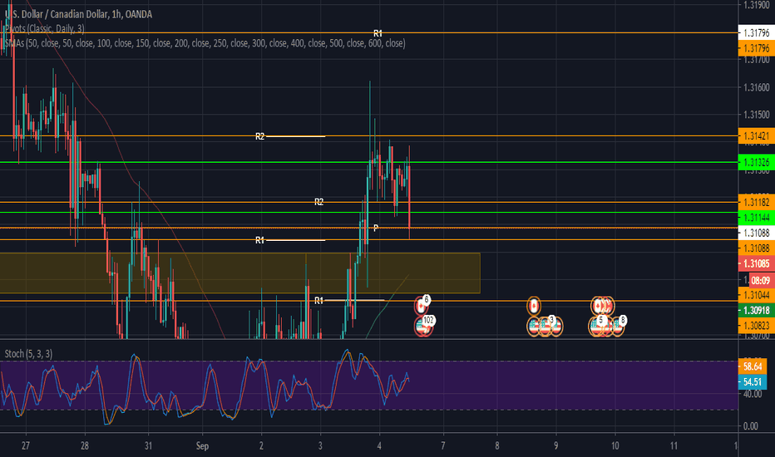The width and height of the screenshot is (775, 457).
Task: Select the red 1.31085 current price label
Action: [756, 264]
